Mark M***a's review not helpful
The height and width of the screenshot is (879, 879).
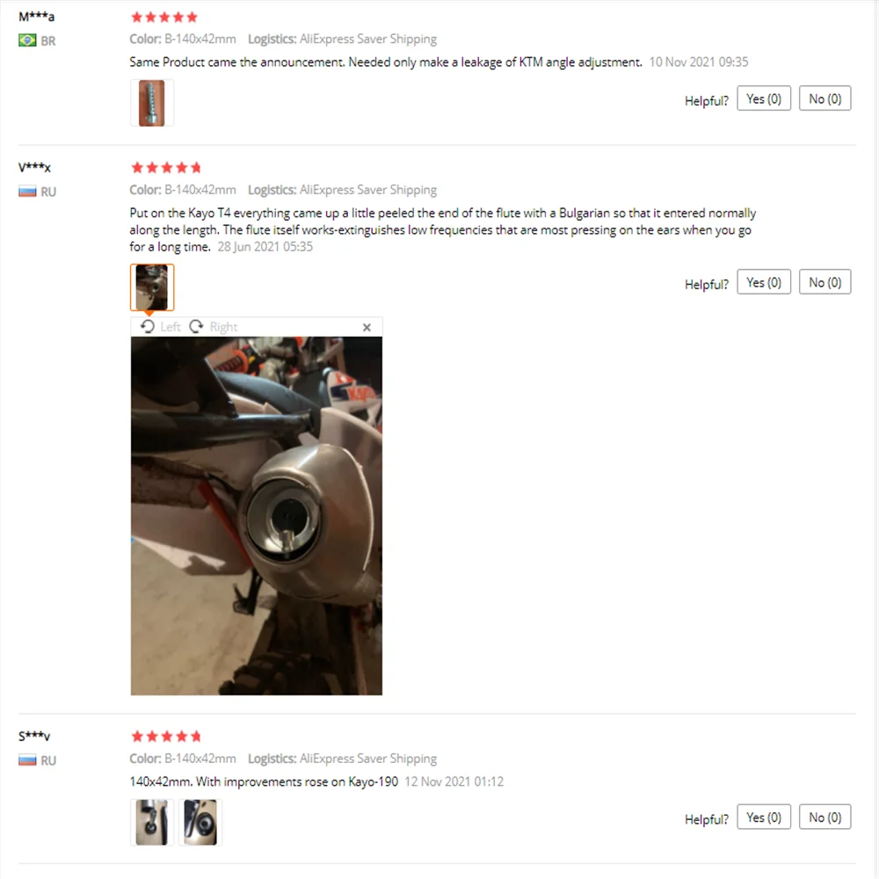[825, 98]
